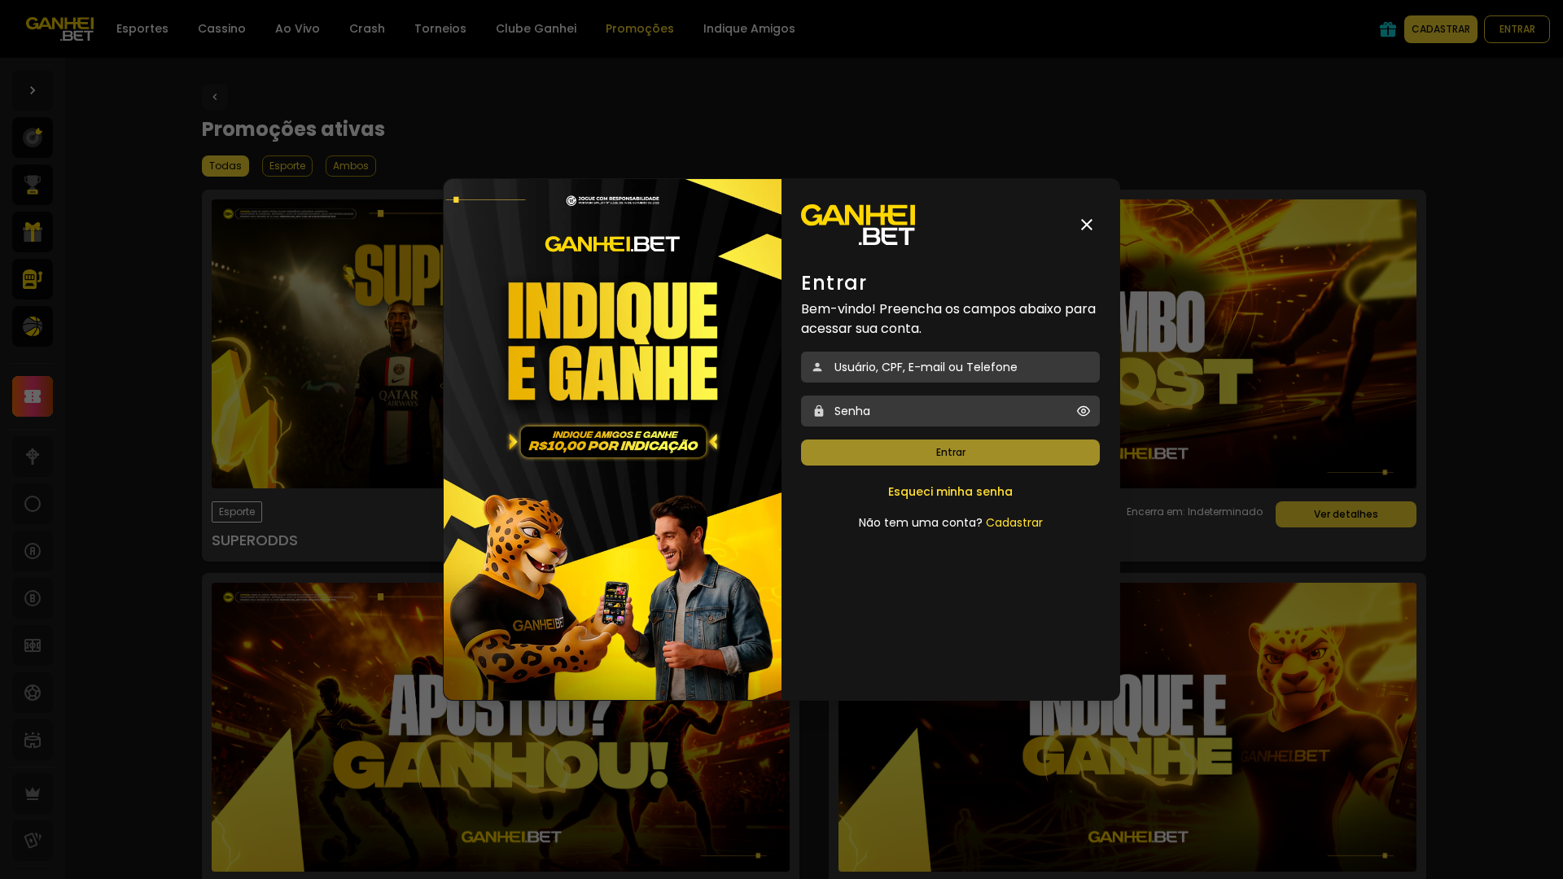
Task: Click the Encerra em: Indeterminado text
Action: [x=1194, y=512]
